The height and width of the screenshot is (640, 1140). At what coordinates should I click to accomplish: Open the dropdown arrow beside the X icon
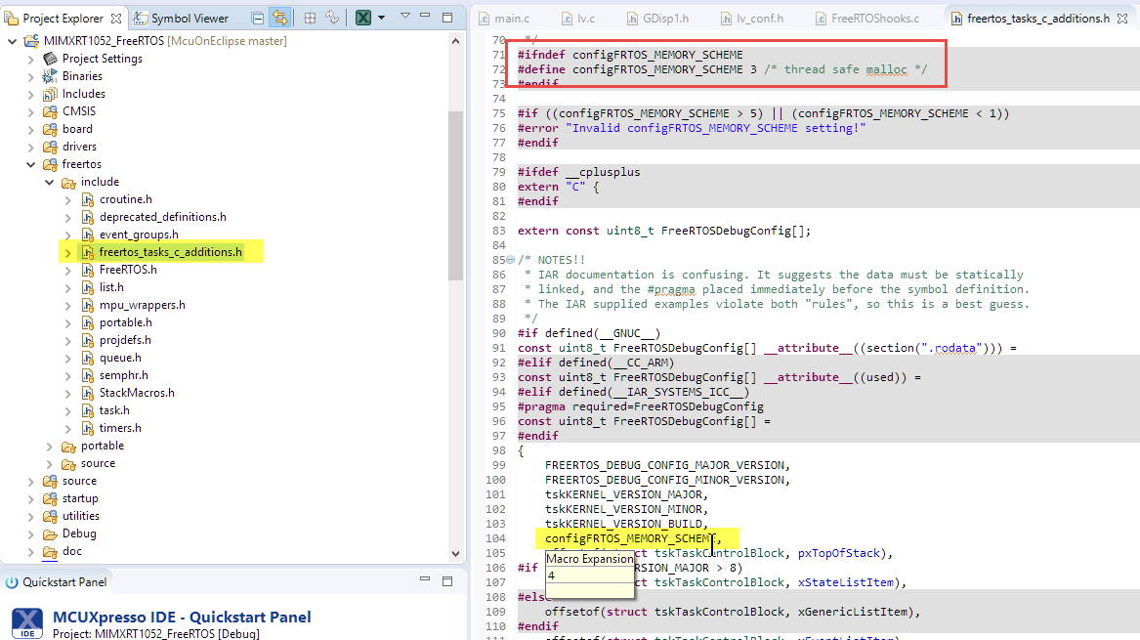[381, 18]
